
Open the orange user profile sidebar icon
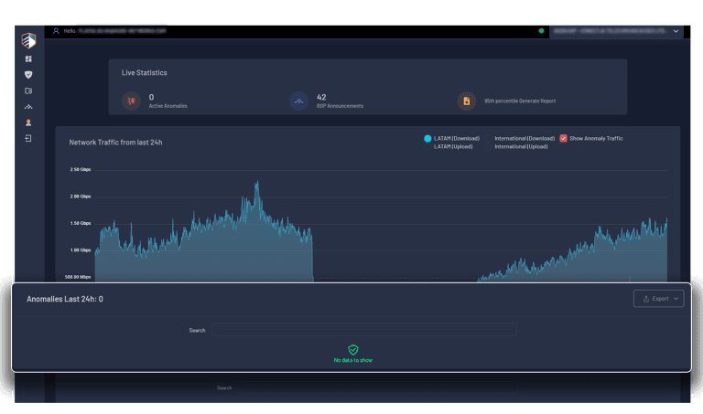pyautogui.click(x=28, y=122)
